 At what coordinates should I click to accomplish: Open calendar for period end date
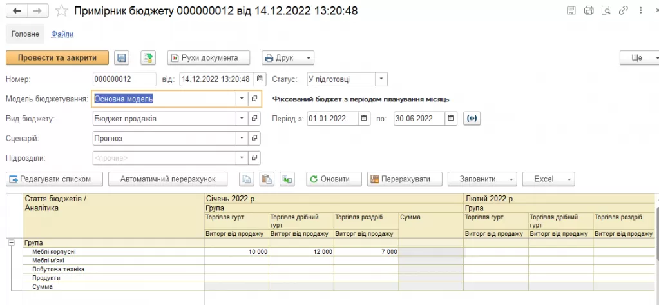pos(451,119)
